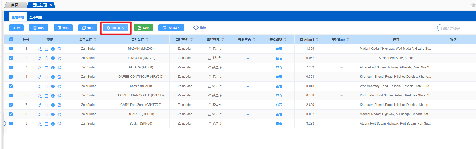Expand the collapsed left side panel arrow
This screenshot has height=149, width=476.
(x=5, y=124)
